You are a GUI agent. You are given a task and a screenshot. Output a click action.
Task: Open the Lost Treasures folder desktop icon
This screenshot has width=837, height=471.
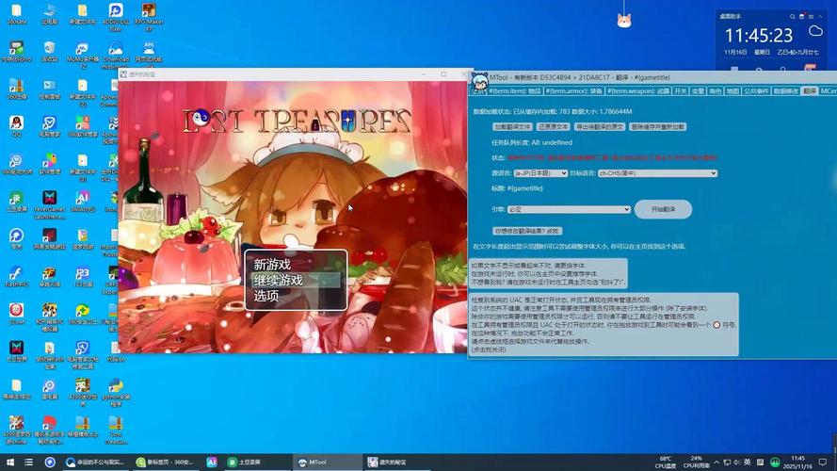[x=115, y=430]
